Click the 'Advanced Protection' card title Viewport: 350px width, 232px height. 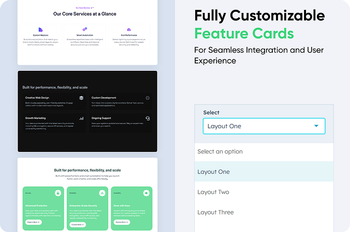[x=36, y=206]
